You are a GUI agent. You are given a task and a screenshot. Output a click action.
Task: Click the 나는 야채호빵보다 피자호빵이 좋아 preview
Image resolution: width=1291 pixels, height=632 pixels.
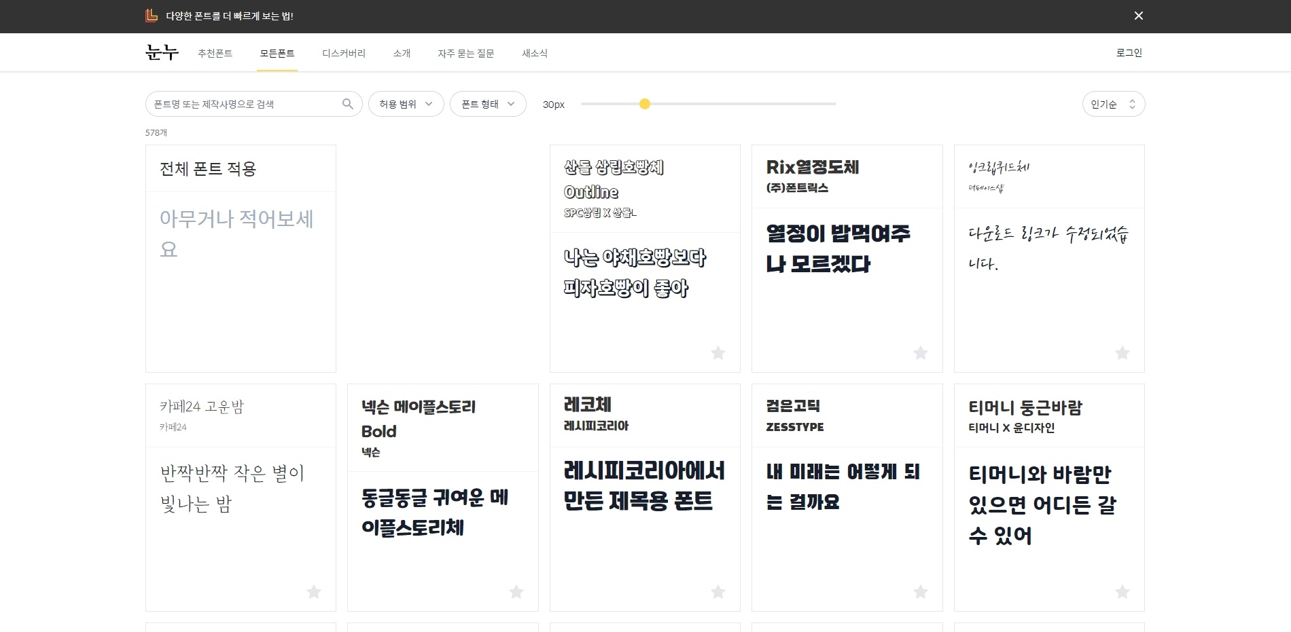coord(635,272)
